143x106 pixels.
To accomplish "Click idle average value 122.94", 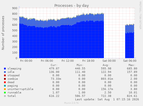I will coord(106,72).
